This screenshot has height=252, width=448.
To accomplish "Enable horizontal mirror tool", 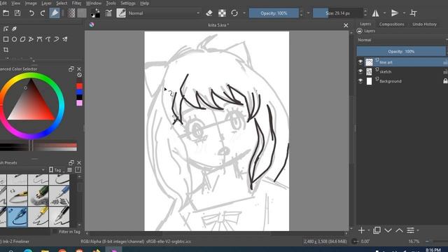I will [376, 13].
